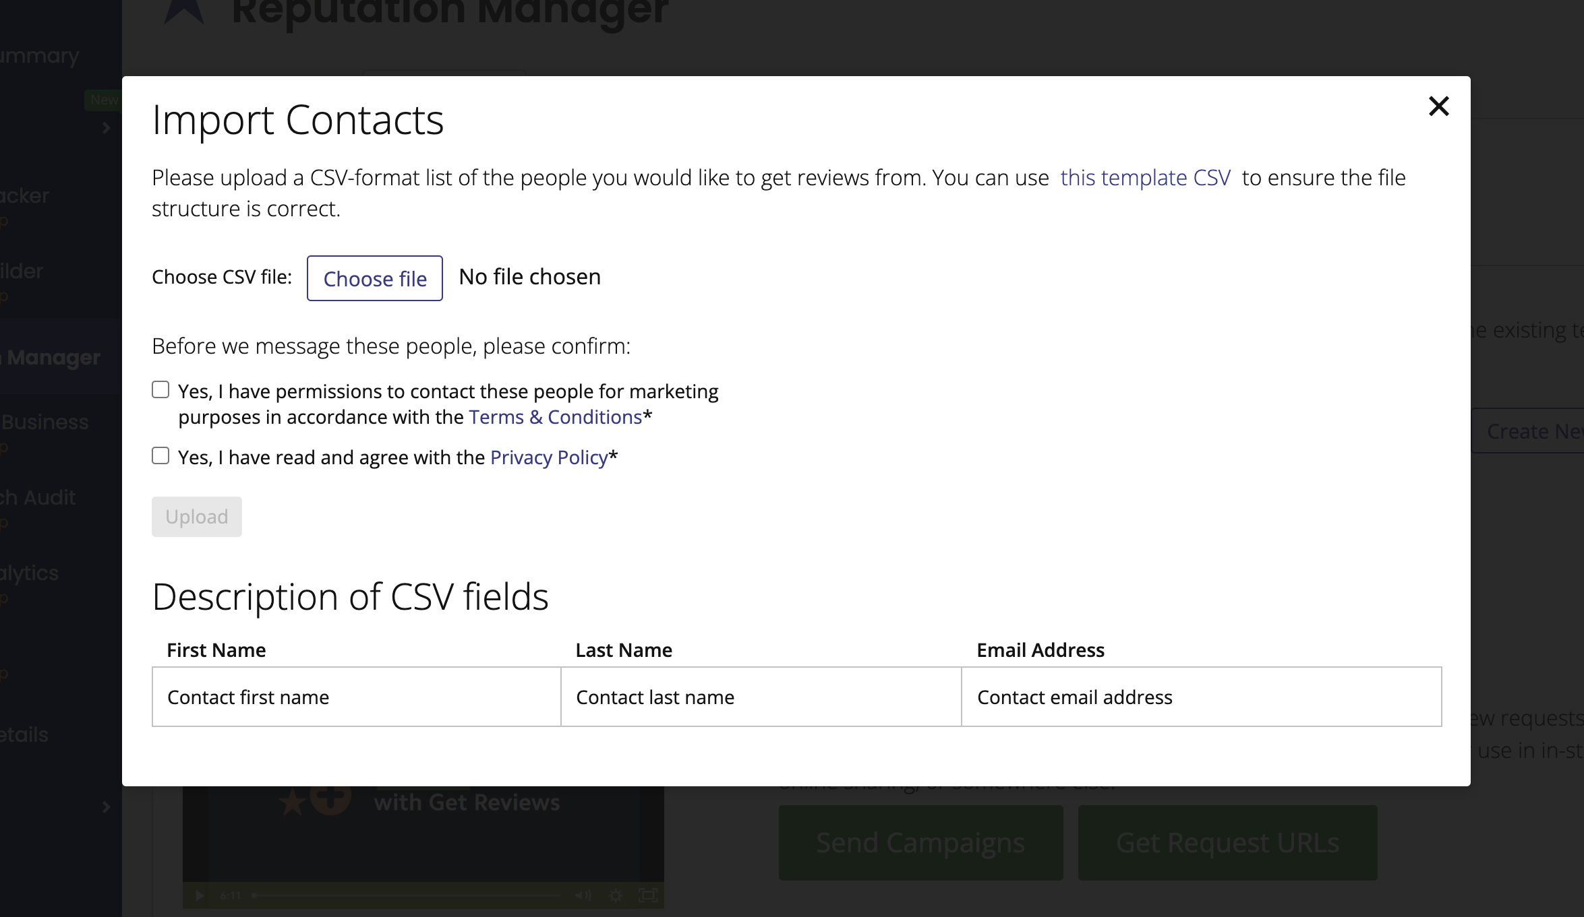
Task: Select the 'Contact last name' cell
Action: click(761, 697)
